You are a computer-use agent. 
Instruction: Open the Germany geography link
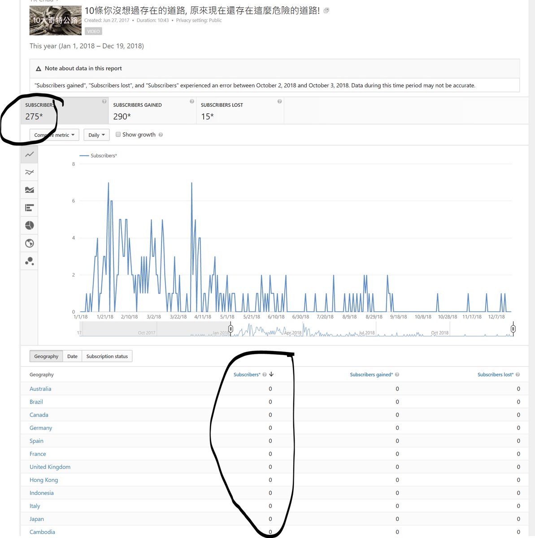tap(41, 428)
